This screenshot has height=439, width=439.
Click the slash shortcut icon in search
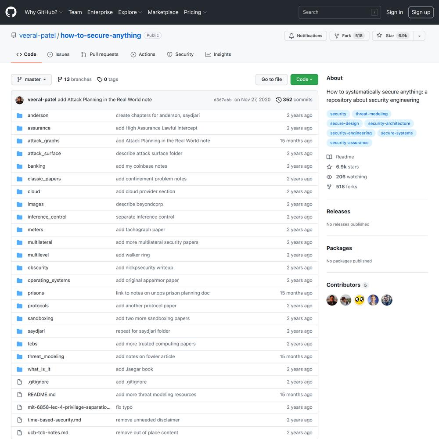(374, 12)
